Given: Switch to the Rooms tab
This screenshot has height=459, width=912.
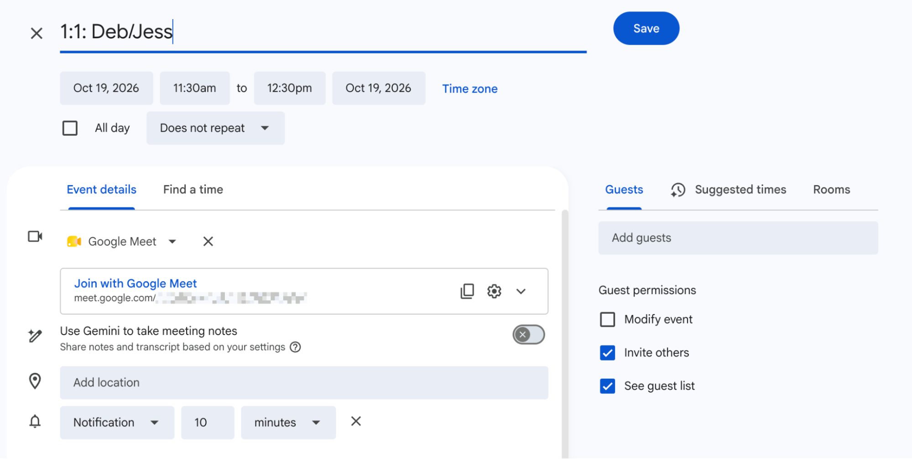Looking at the screenshot, I should (x=831, y=190).
